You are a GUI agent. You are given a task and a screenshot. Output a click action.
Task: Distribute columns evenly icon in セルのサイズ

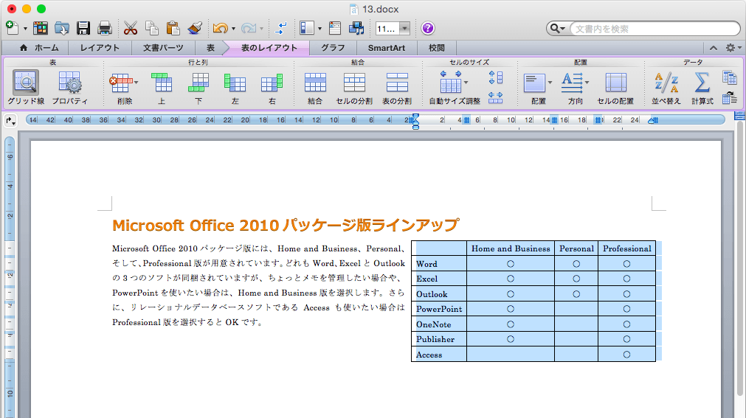pyautogui.click(x=495, y=97)
